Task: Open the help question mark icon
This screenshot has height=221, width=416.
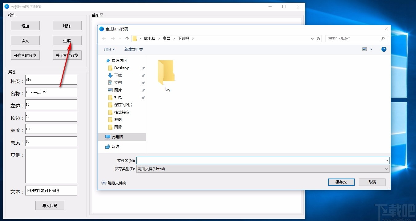Action: pos(384,49)
